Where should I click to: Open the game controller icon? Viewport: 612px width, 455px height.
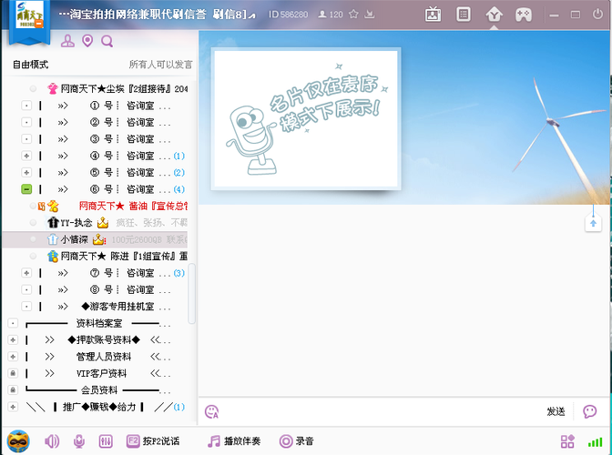coord(524,15)
